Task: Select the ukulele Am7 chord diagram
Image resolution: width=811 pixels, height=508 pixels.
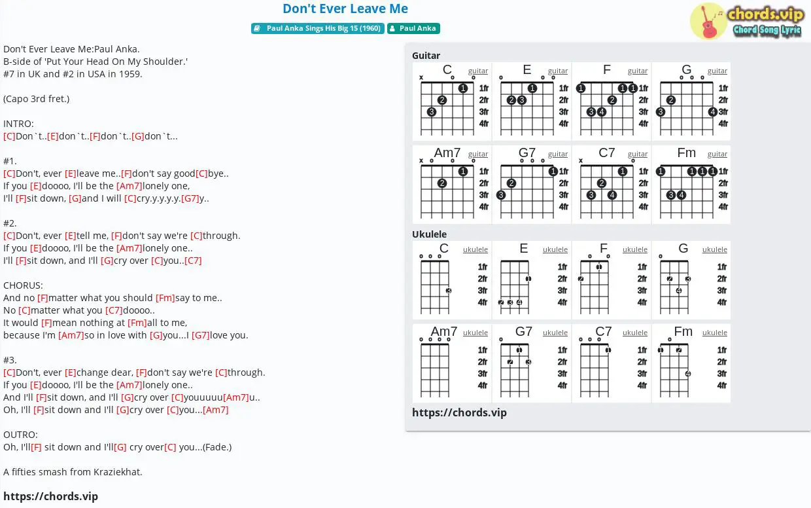Action: tap(452, 363)
